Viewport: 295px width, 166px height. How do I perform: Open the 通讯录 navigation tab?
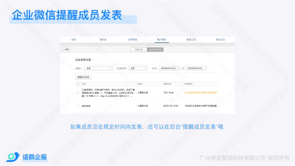coord(103,40)
